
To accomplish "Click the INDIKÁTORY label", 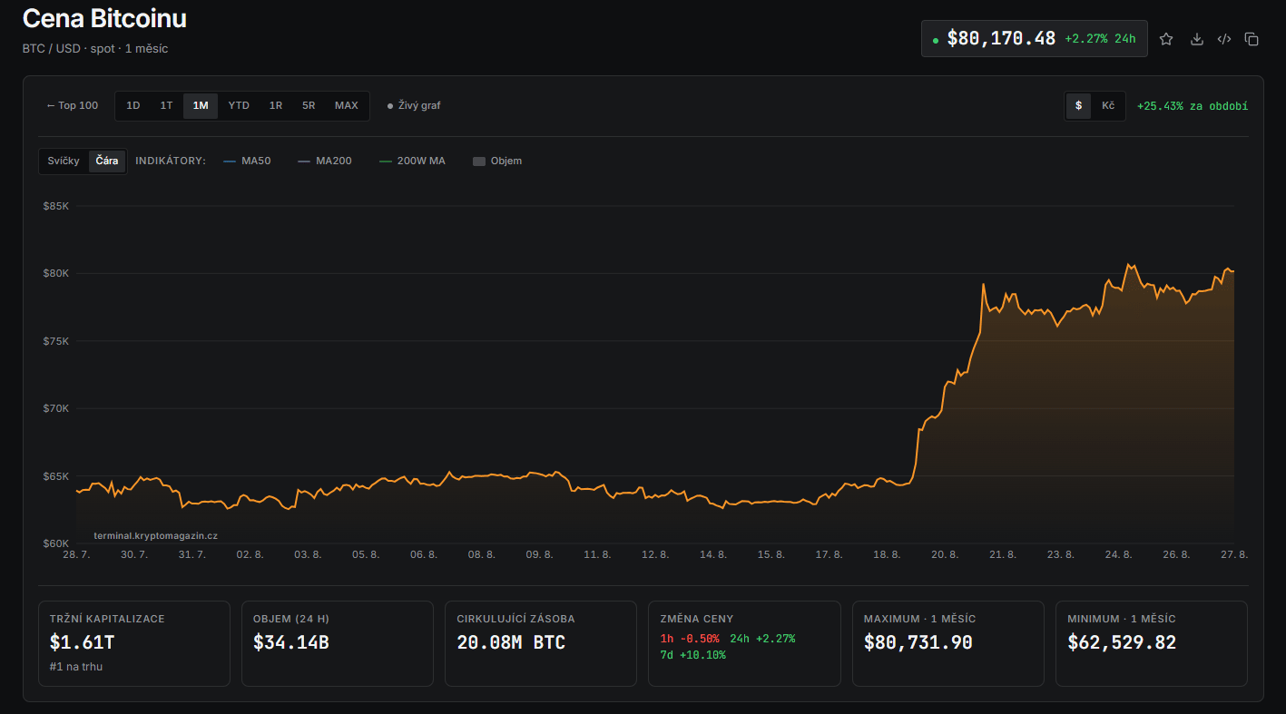I will [x=171, y=161].
